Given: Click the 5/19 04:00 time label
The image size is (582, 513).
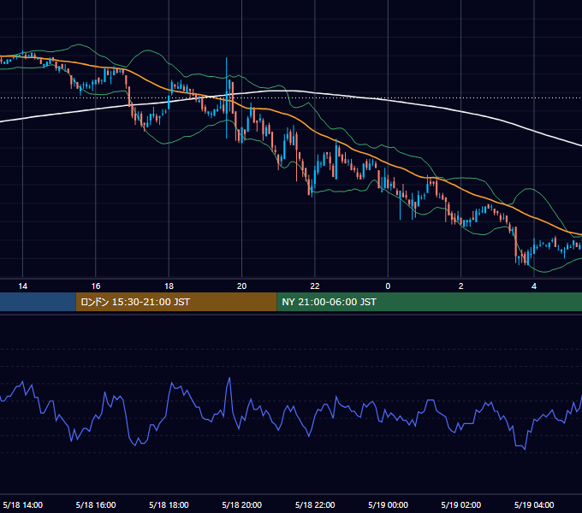Looking at the screenshot, I should tap(534, 504).
